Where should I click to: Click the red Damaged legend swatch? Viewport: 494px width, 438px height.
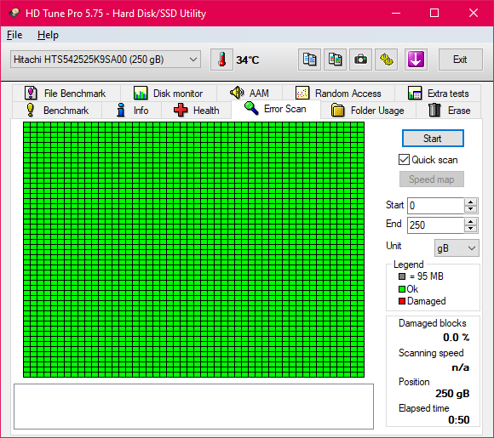(x=402, y=301)
